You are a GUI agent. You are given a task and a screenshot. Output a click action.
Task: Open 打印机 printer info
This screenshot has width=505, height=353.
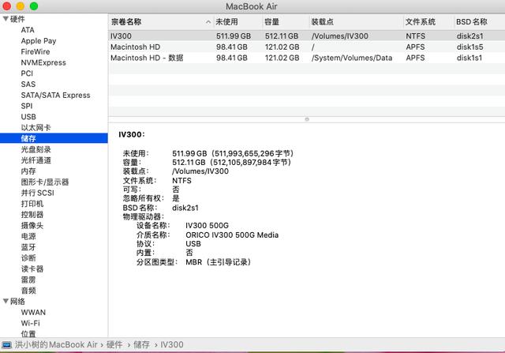click(x=32, y=204)
